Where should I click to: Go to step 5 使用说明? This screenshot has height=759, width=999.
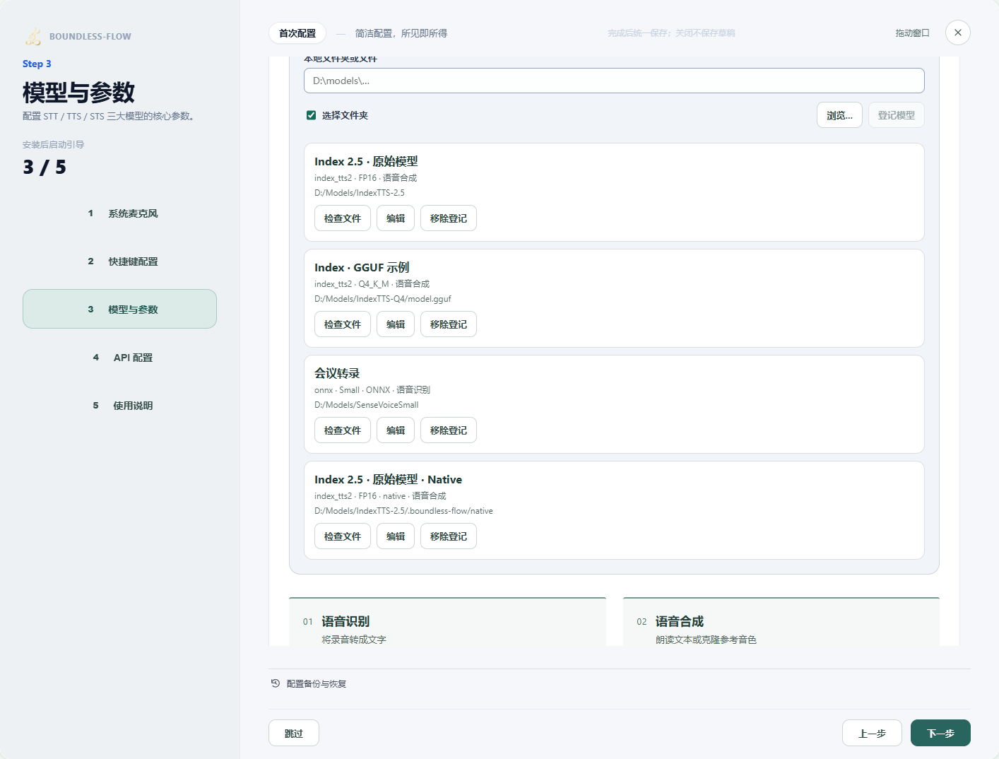[120, 406]
